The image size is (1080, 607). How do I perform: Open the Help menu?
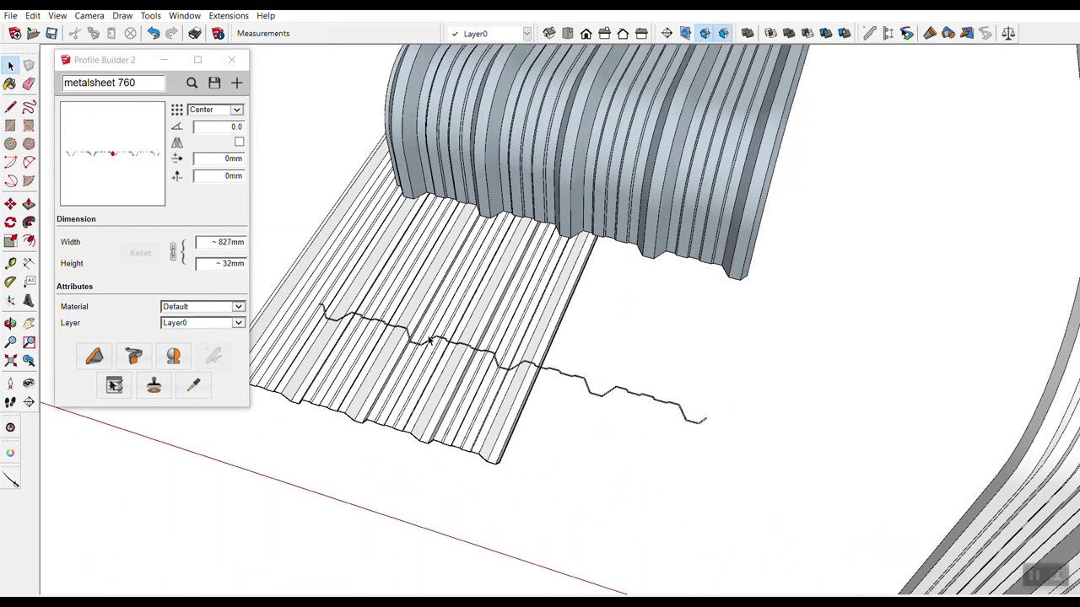click(266, 15)
